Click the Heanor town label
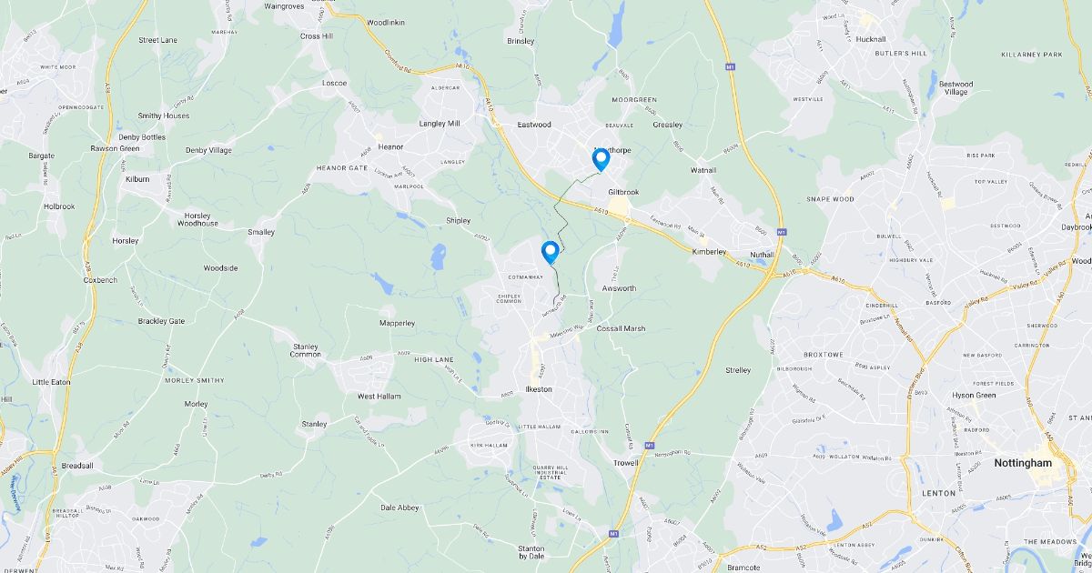1092x573 pixels. [390, 146]
